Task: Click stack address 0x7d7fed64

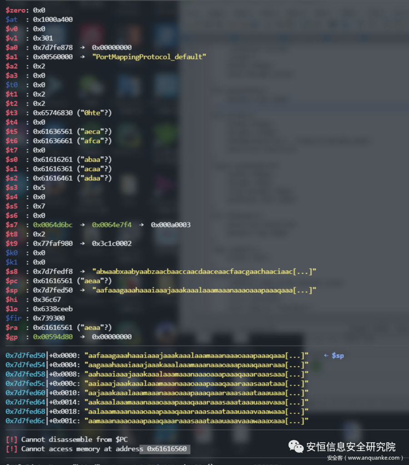Action: click(x=25, y=402)
